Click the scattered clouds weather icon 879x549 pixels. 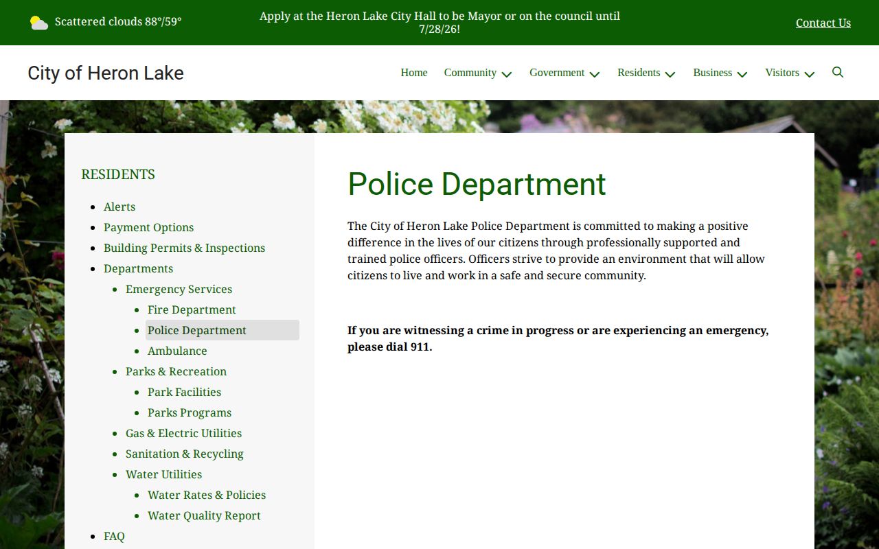39,23
